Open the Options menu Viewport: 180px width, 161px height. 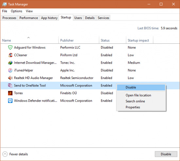click(x=16, y=11)
